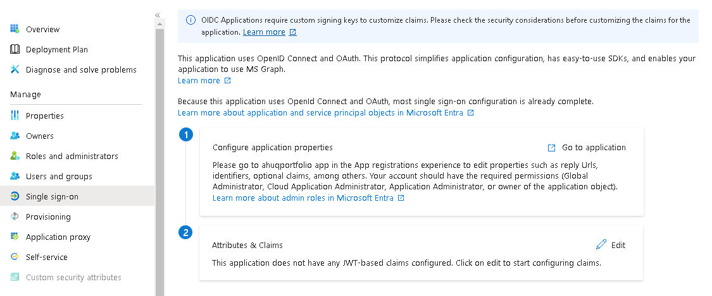Click the Diagnose and solve problems wrench icon
Image resolution: width=712 pixels, height=296 pixels.
(x=15, y=69)
